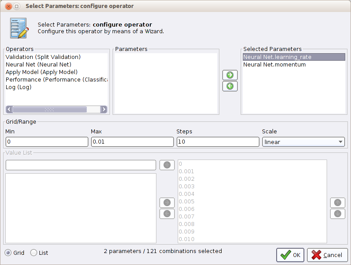Open the Scale dropdown set to linear
Image resolution: width=351 pixels, height=265 pixels.
click(303, 142)
